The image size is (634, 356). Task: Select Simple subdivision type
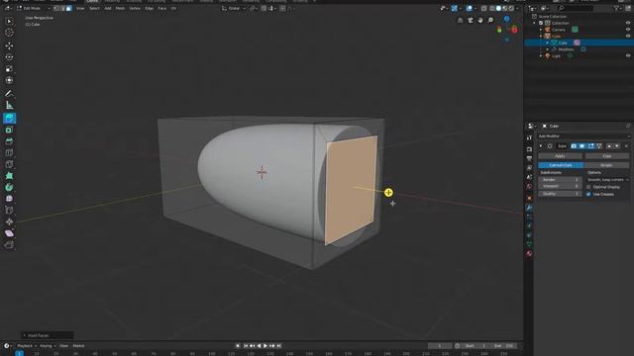tap(606, 165)
